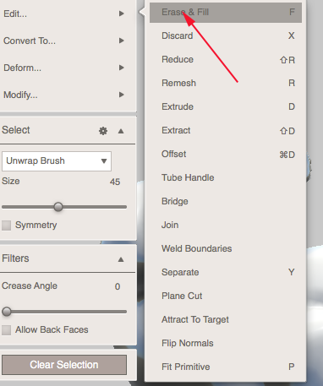Click the Crease Angle slider handle

[x=7, y=312]
